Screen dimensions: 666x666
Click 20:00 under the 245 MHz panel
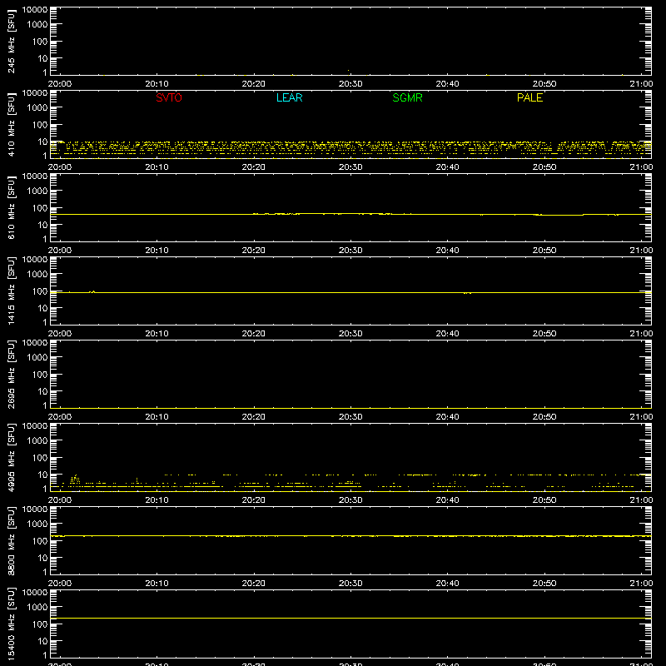coord(60,84)
